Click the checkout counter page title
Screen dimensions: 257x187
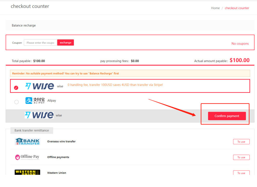(30, 6)
